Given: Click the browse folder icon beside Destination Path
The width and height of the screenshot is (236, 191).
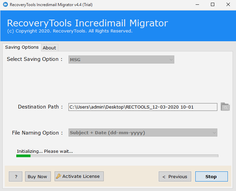Looking at the screenshot, I should pos(225,107).
